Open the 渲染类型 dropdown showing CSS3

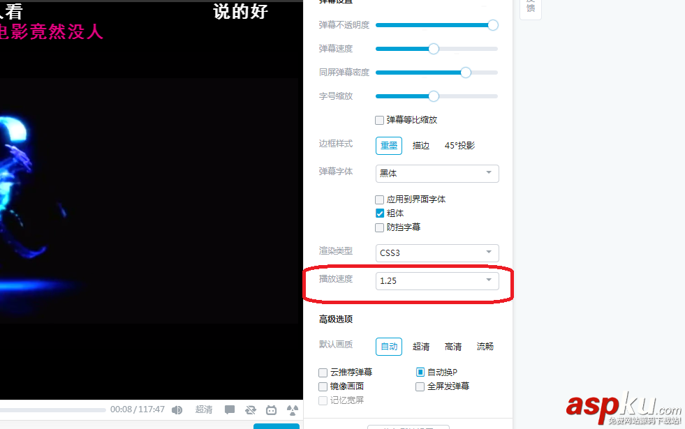coord(436,253)
